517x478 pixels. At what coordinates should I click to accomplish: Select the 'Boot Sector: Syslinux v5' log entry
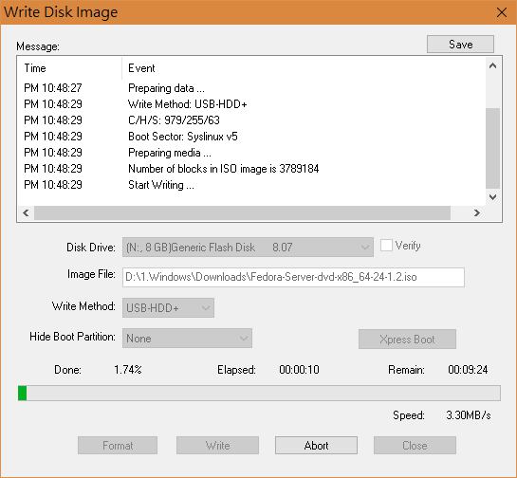click(x=251, y=137)
